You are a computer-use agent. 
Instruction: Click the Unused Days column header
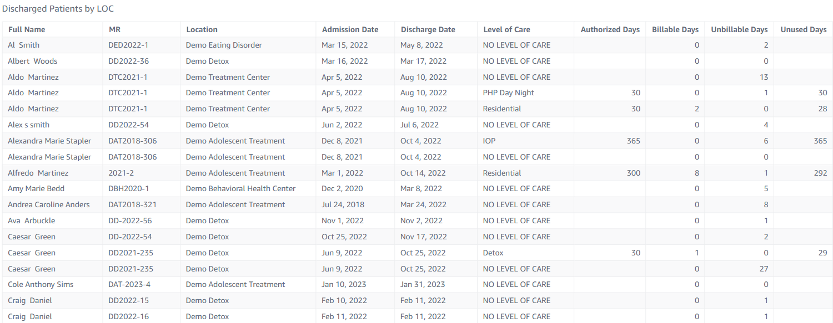coord(803,29)
